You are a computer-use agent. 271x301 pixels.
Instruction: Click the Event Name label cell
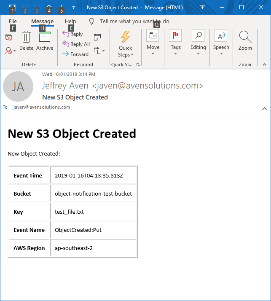click(29, 230)
